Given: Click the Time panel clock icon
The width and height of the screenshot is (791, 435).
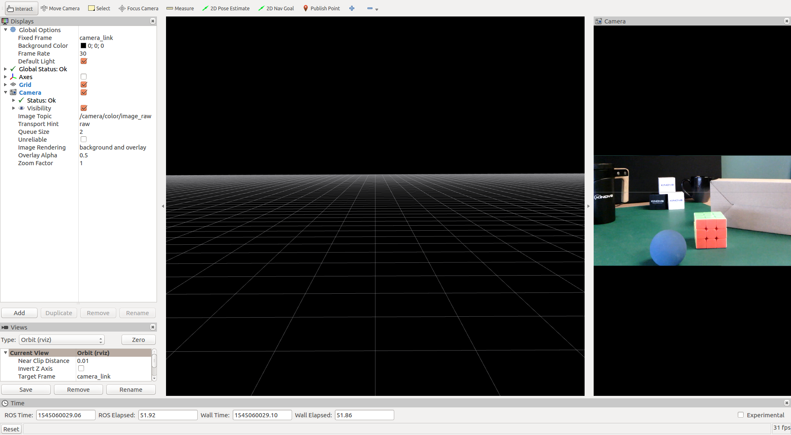Looking at the screenshot, I should point(5,403).
